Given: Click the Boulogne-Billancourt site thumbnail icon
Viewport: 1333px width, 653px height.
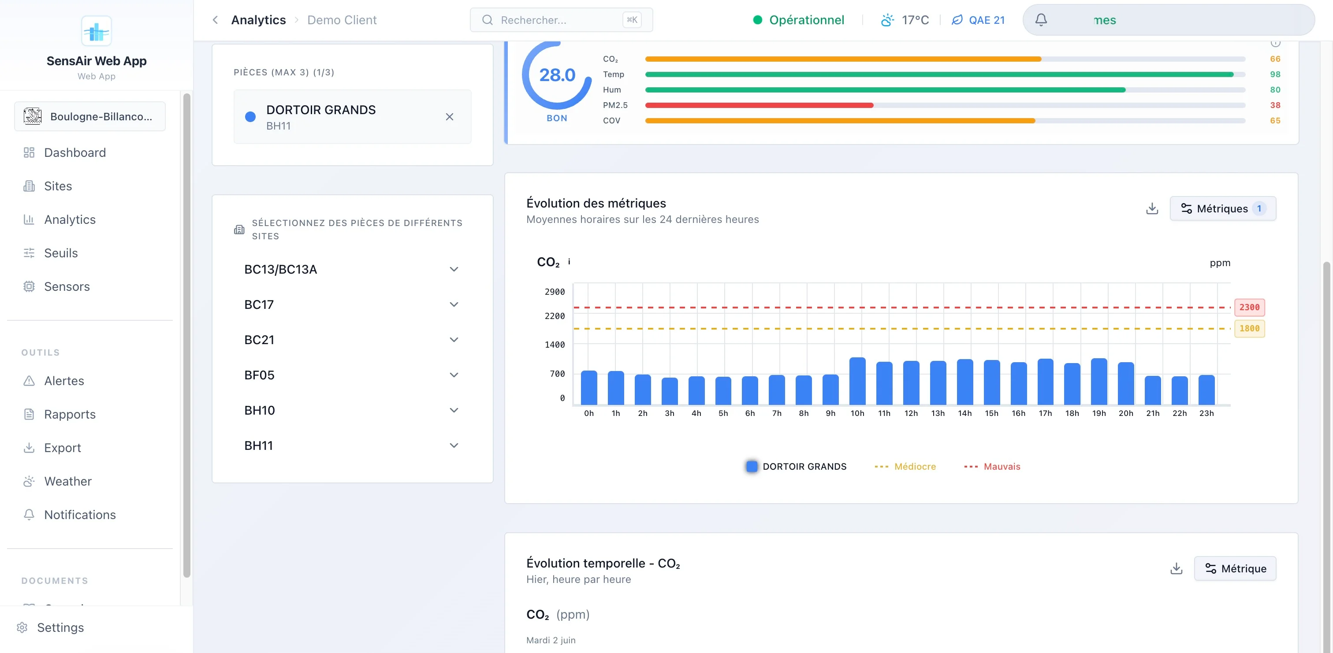Looking at the screenshot, I should (x=33, y=116).
